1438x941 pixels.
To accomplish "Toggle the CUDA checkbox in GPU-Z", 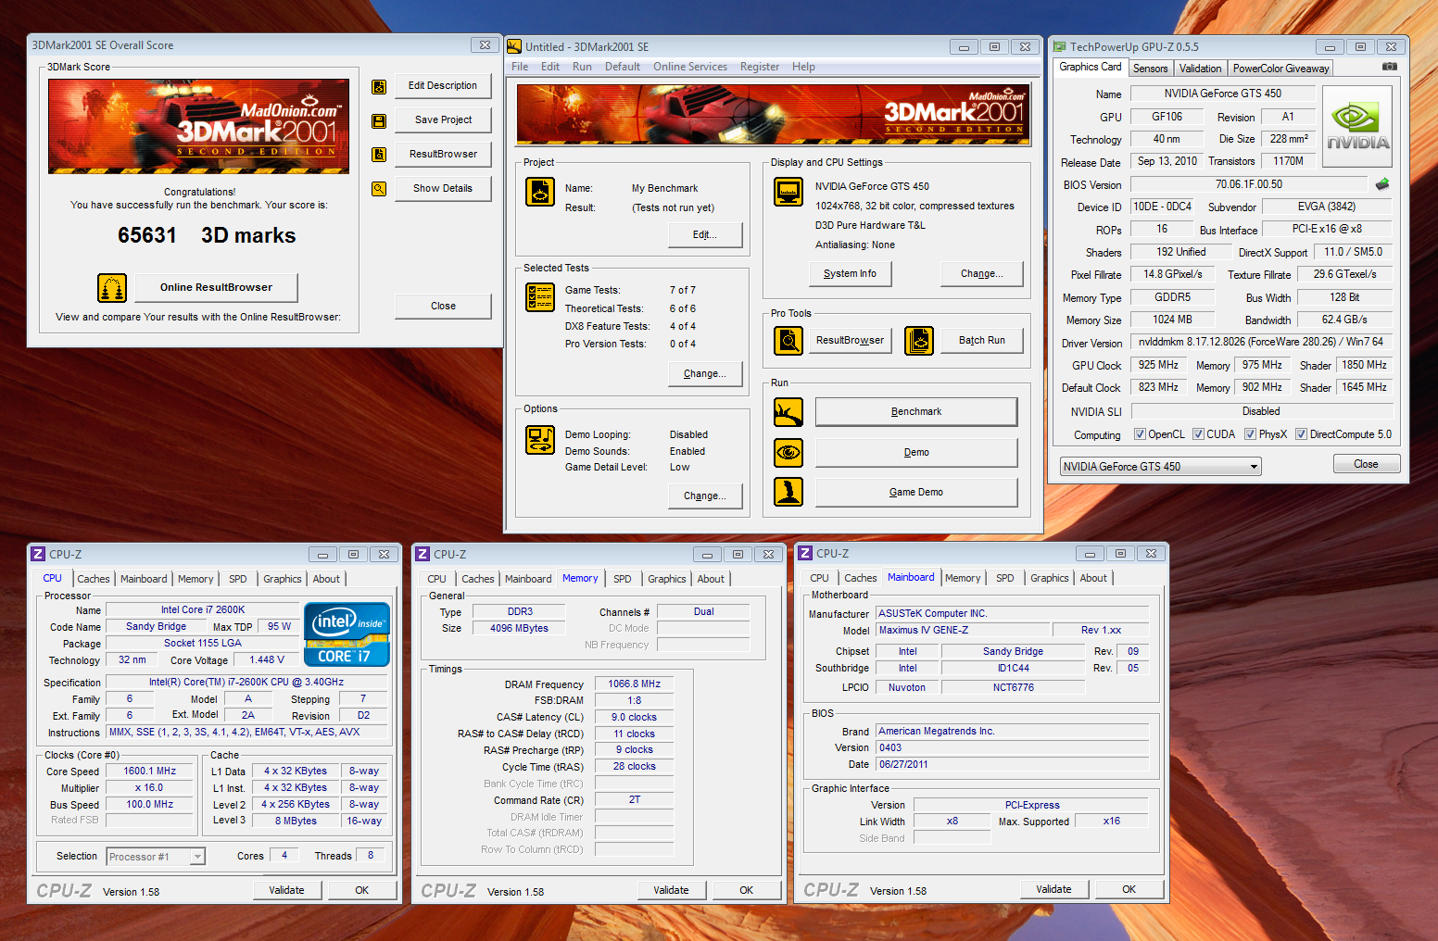I will coord(1199,434).
